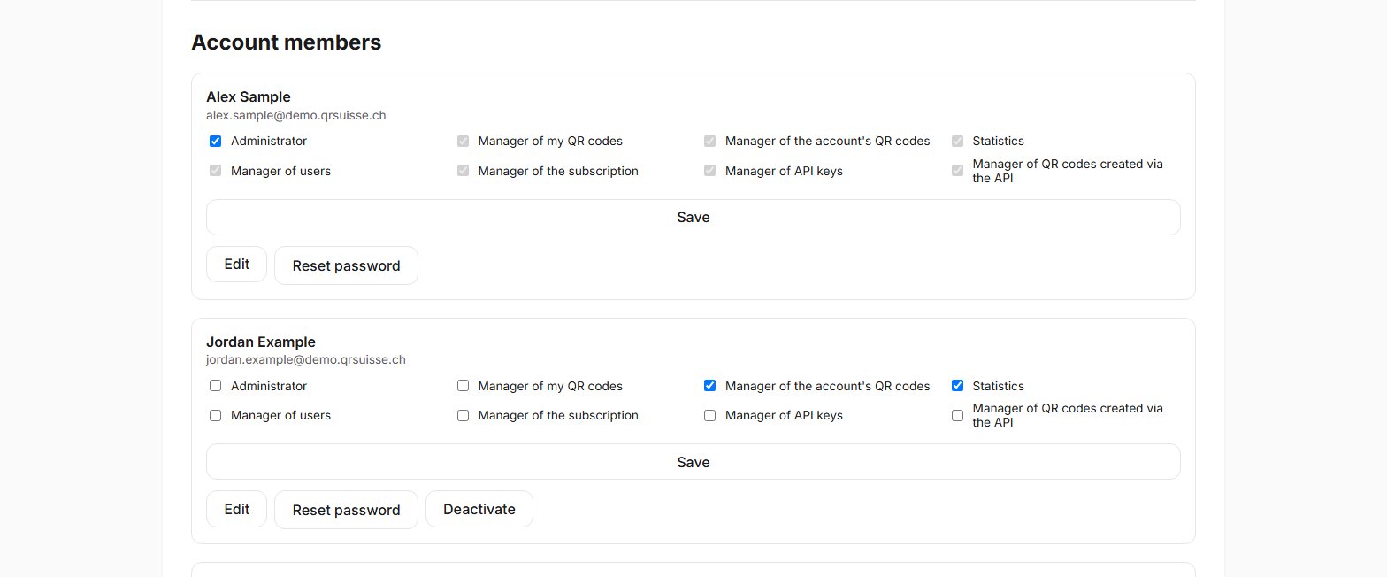The image size is (1387, 577).
Task: Enable Manager of my QR codes for Jordan Example
Action: coord(463,386)
